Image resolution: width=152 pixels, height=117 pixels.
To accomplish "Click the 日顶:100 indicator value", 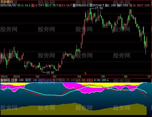I will [x=17, y=80].
